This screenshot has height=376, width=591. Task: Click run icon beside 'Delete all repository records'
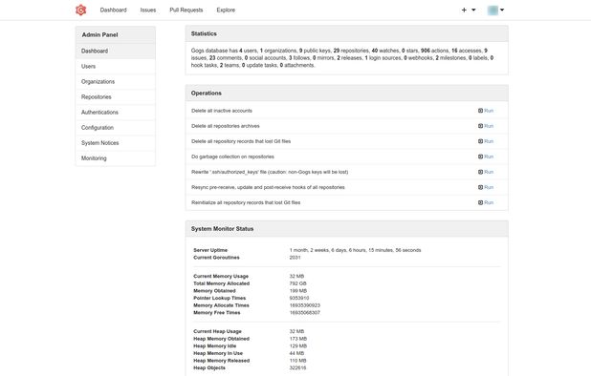point(480,141)
